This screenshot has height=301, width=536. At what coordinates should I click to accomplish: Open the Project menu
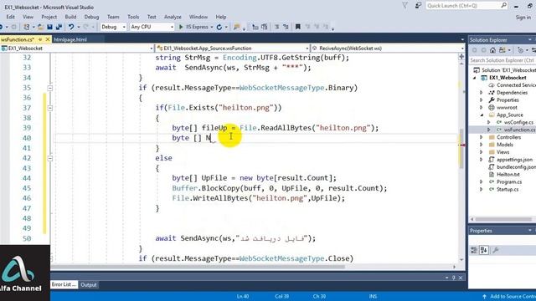(x=49, y=17)
